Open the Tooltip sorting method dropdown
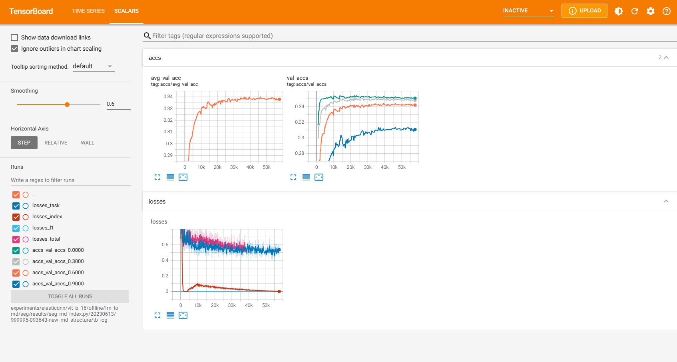 coord(93,66)
